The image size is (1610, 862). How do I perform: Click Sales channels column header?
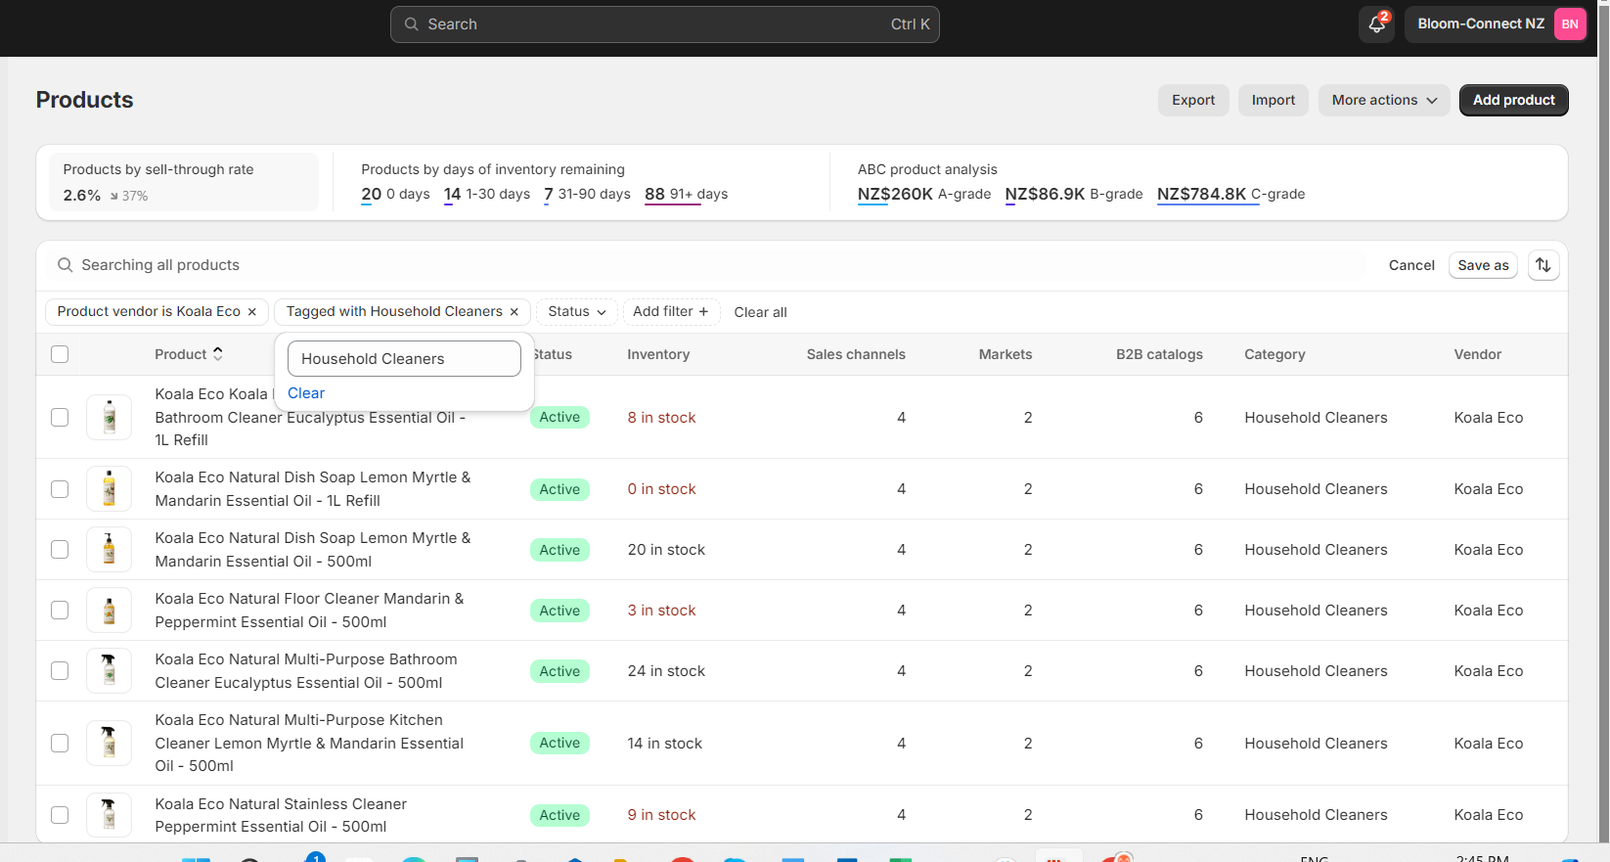click(x=856, y=354)
